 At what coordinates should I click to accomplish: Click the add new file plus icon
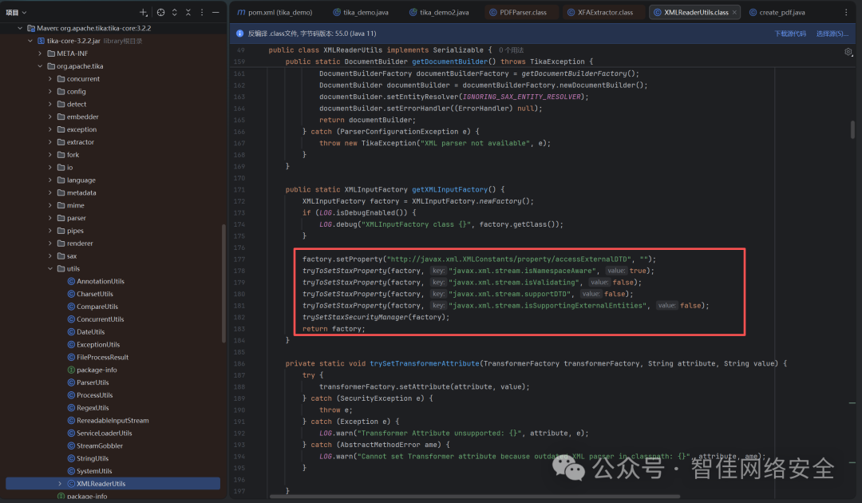point(143,13)
